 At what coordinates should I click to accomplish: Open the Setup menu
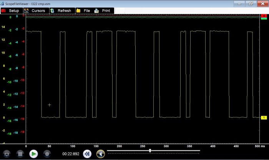(x=12, y=11)
